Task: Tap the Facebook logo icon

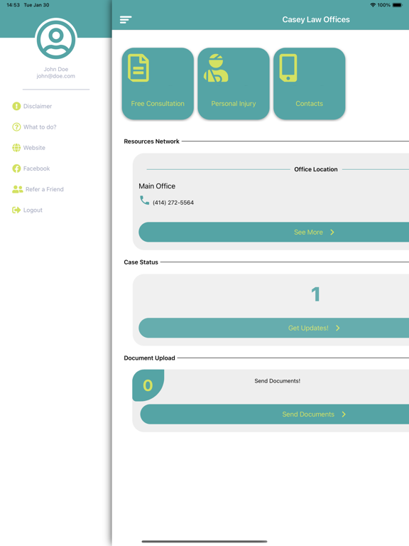Action: coord(16,168)
